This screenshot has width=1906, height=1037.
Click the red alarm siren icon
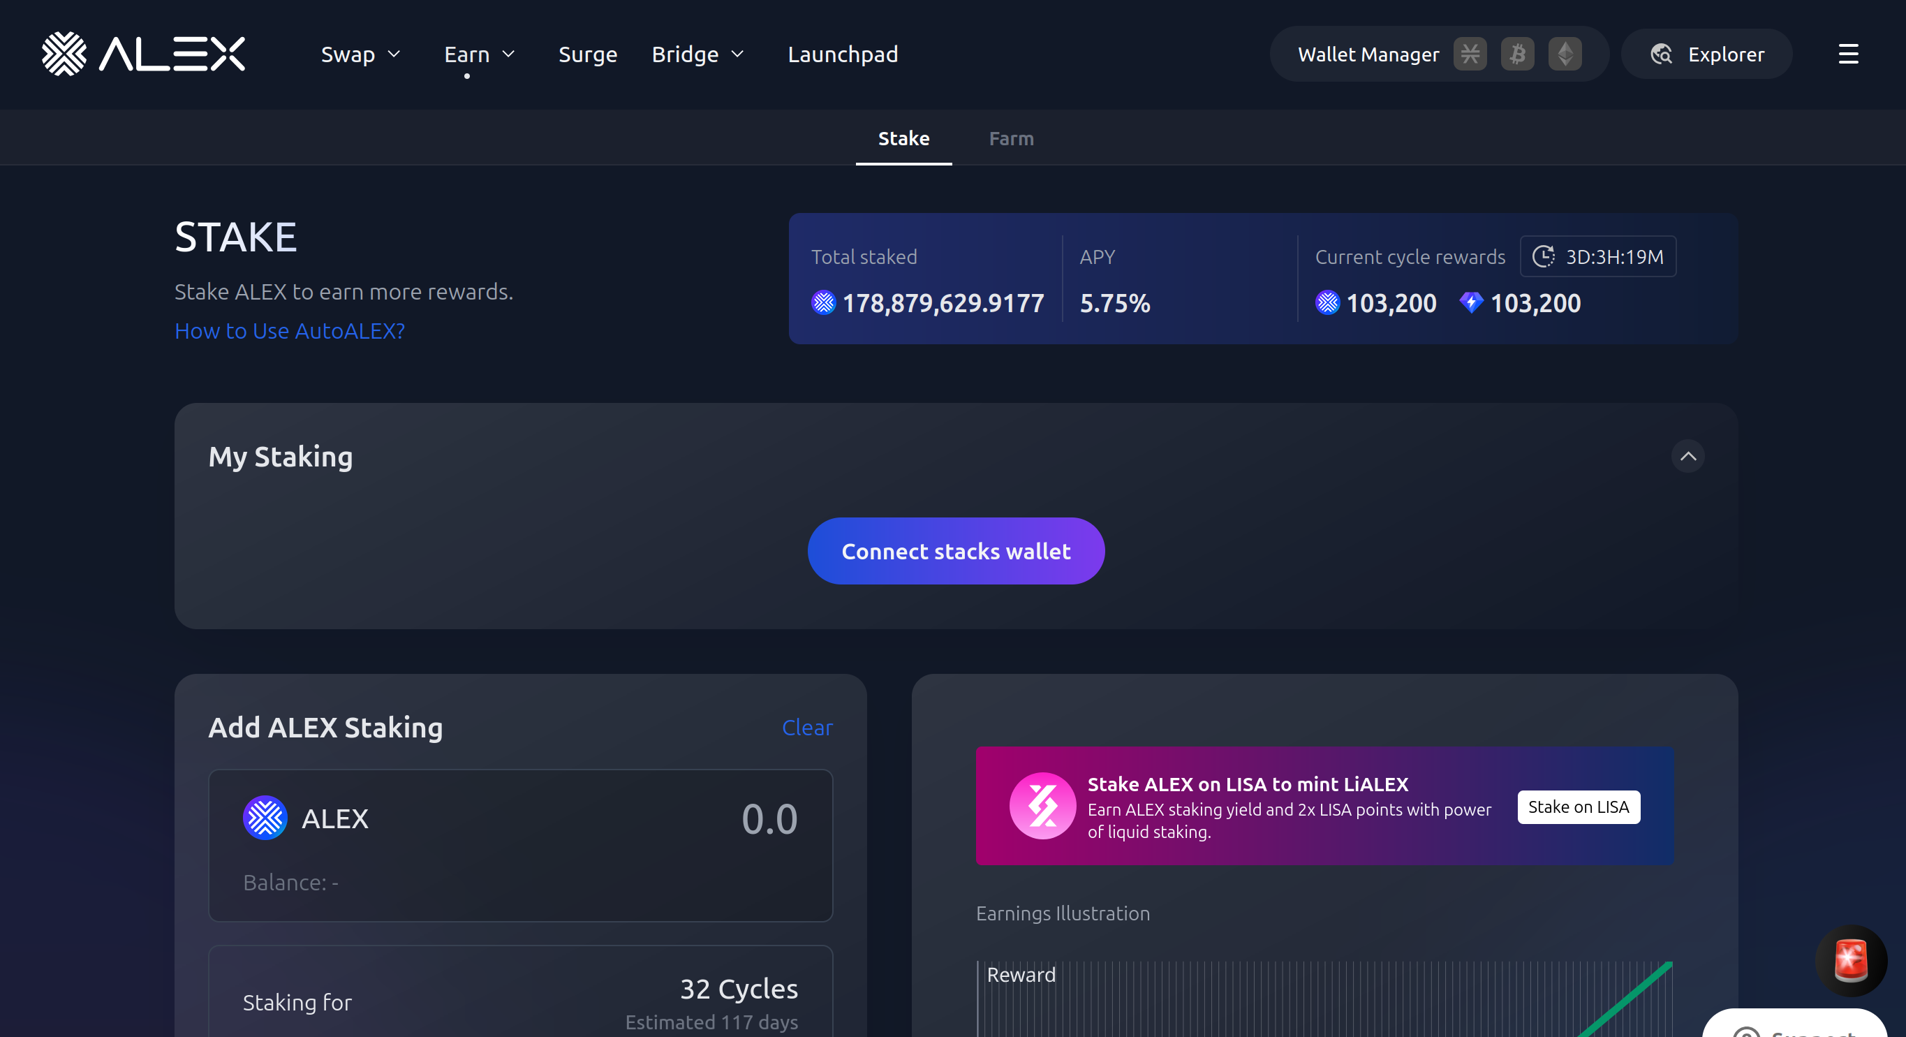1851,960
